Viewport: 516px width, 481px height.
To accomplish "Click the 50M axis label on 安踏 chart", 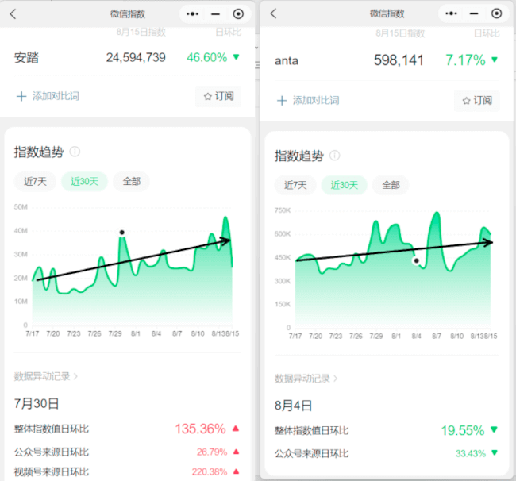I will [x=21, y=206].
